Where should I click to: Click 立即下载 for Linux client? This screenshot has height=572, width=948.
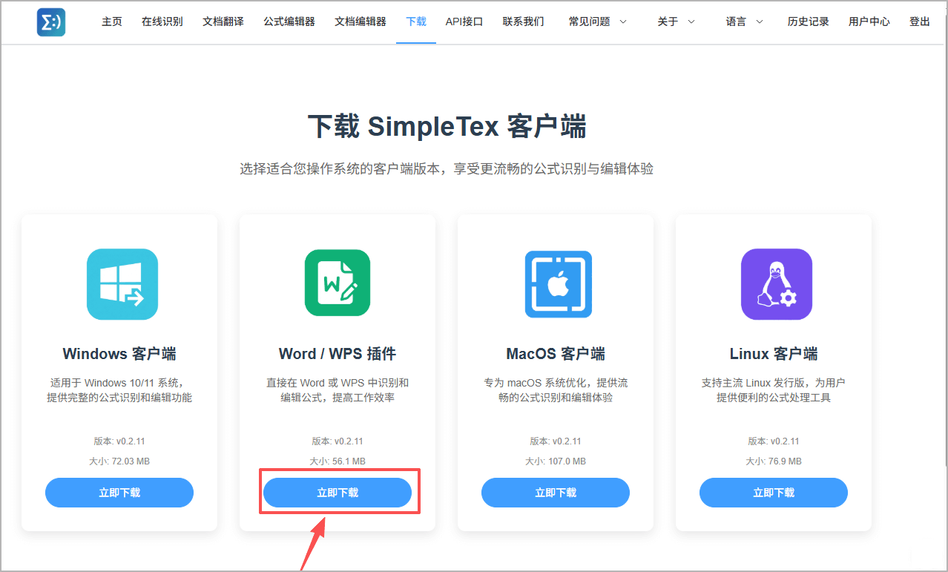773,492
